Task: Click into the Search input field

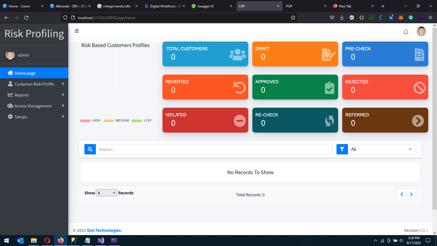Action: [214, 149]
